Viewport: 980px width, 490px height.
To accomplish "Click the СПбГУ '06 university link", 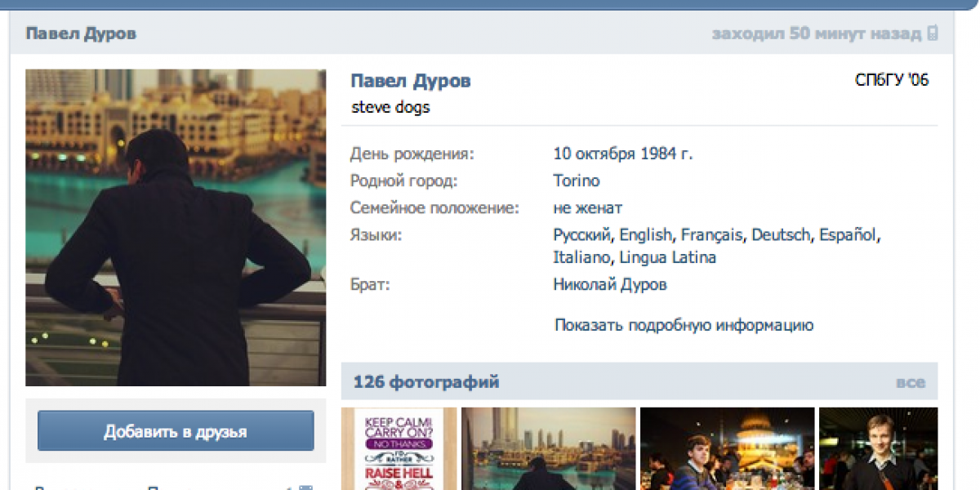I will click(x=892, y=80).
